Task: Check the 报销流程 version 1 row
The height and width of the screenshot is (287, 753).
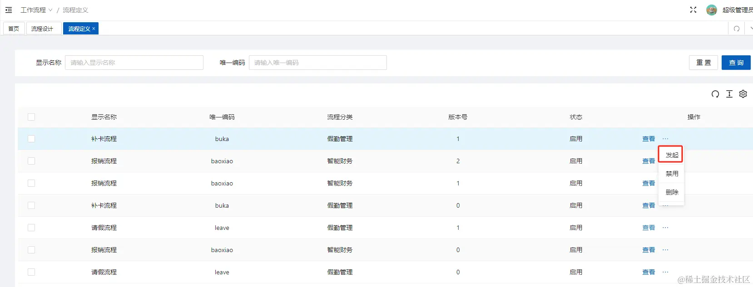Action: (31, 183)
